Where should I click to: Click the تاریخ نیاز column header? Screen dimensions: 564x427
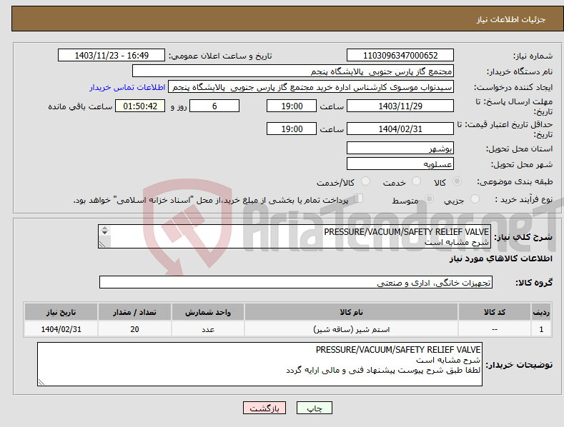61,312
